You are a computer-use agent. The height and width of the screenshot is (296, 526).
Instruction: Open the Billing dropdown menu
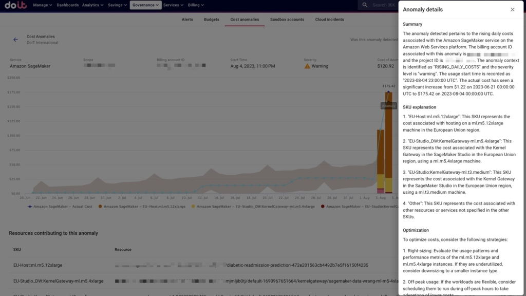pos(196,5)
